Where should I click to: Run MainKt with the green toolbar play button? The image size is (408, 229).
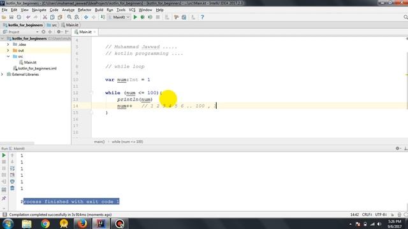point(135,17)
